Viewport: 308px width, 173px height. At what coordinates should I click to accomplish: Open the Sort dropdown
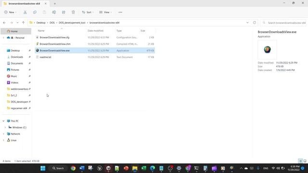point(88,12)
